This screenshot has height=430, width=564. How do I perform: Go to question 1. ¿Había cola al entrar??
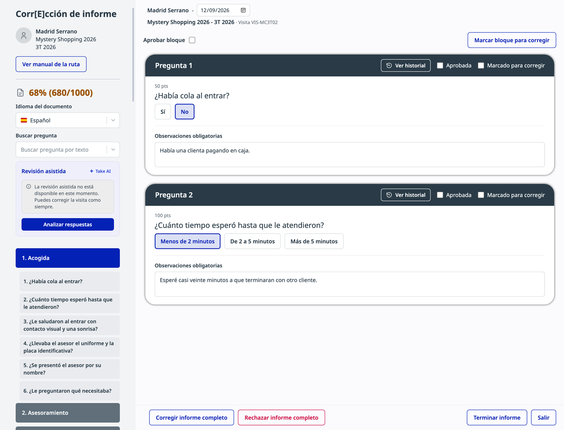point(70,282)
